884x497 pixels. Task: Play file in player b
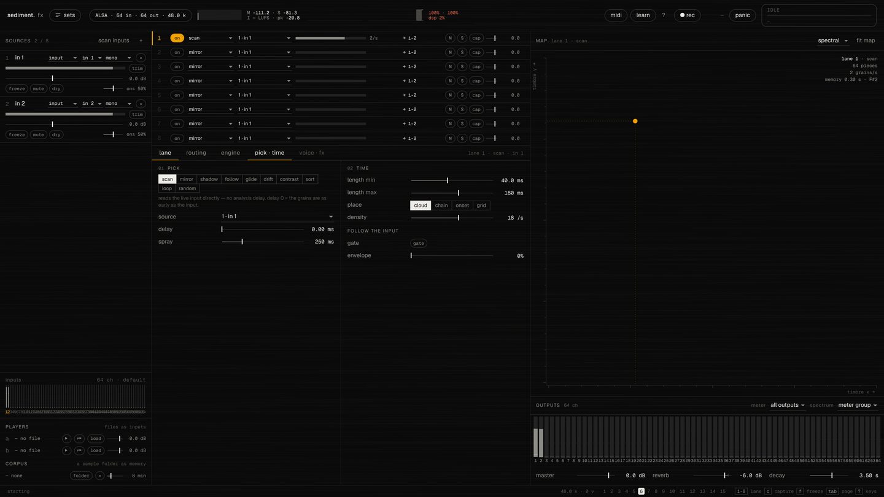(67, 450)
